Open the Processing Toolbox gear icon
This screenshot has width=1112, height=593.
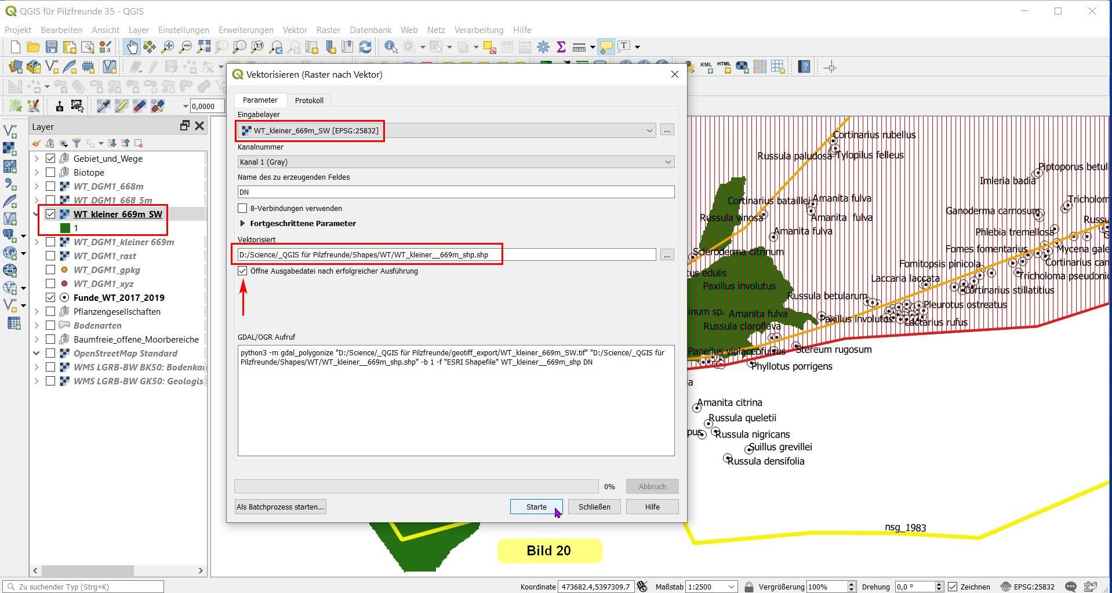tap(543, 47)
